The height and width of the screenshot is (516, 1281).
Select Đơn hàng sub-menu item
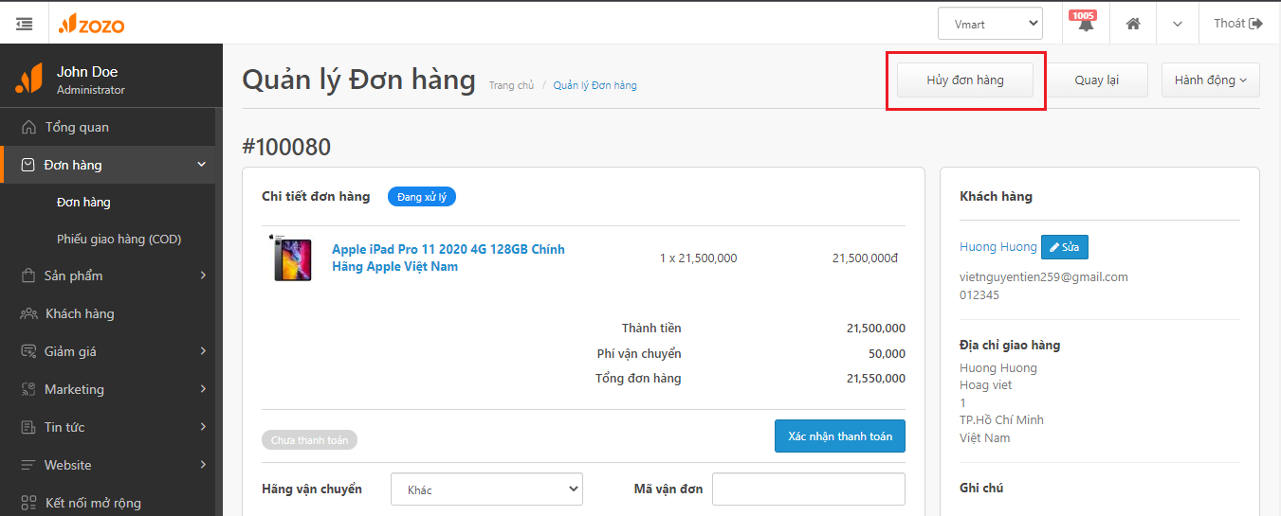pos(83,202)
